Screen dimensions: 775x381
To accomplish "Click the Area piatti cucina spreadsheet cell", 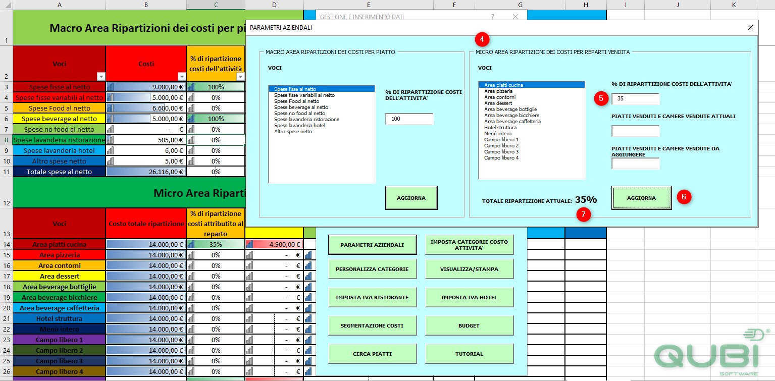I will click(59, 244).
